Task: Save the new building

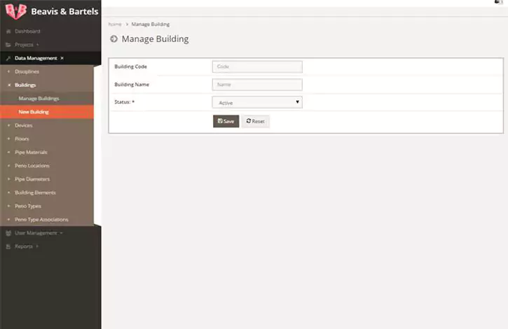Action: click(226, 121)
